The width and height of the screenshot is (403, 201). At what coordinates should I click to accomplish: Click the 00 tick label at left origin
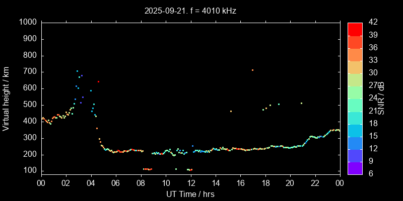point(41,183)
